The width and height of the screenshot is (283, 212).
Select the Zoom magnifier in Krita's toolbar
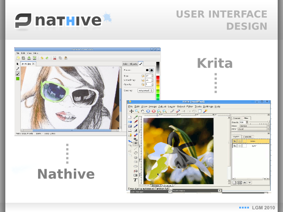pyautogui.click(x=137, y=111)
